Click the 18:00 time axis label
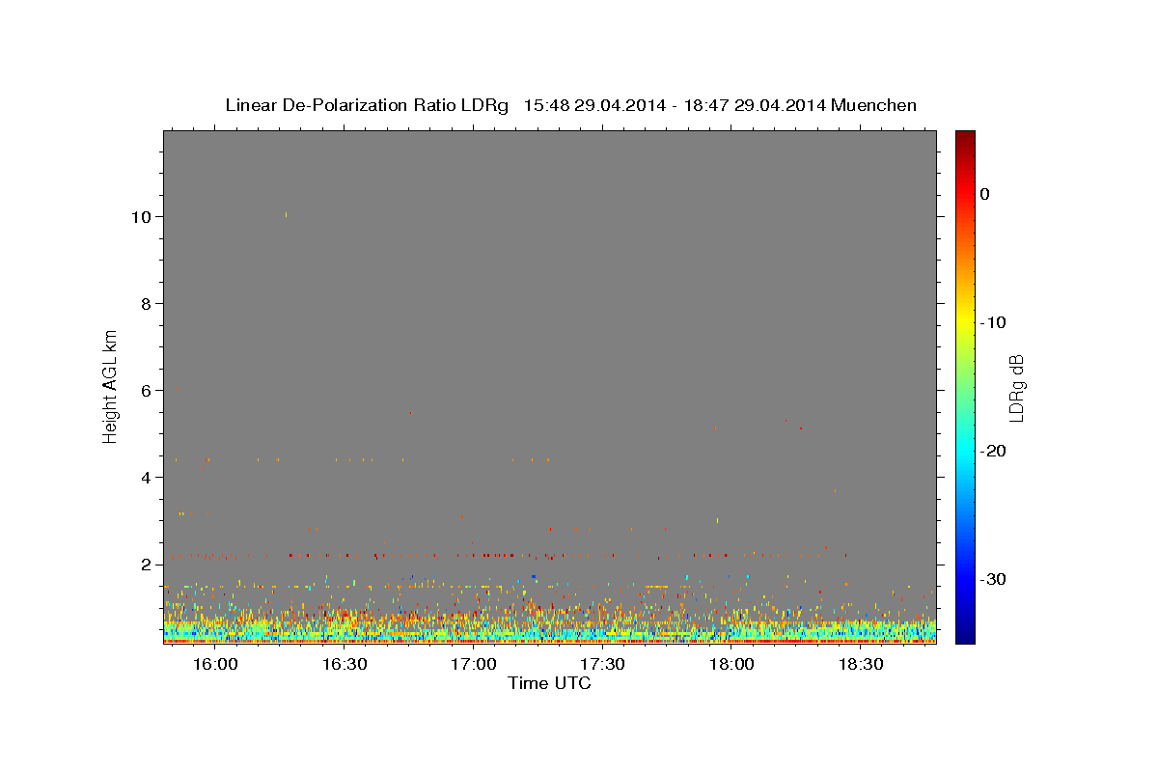 (732, 665)
